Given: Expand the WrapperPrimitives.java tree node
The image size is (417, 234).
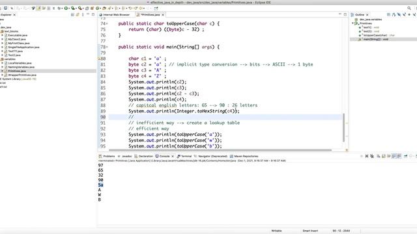Looking at the screenshot, I should pos(3,75).
